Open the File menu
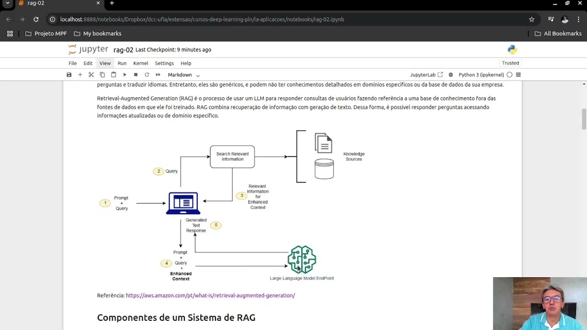The image size is (587, 330). (72, 63)
